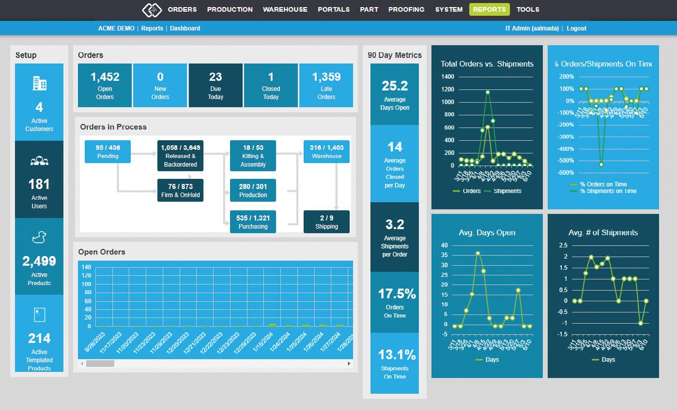Viewport: 677px width, 410px height.
Task: Open the Tools menu item
Action: tap(528, 9)
